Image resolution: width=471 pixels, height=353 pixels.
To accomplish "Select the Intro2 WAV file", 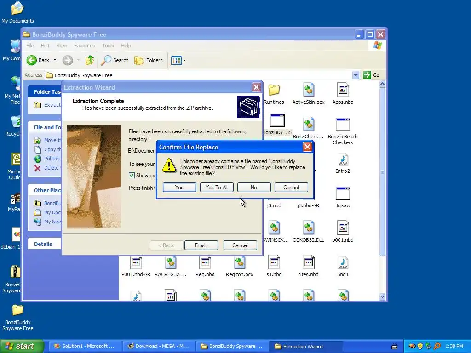I will 343,163.
